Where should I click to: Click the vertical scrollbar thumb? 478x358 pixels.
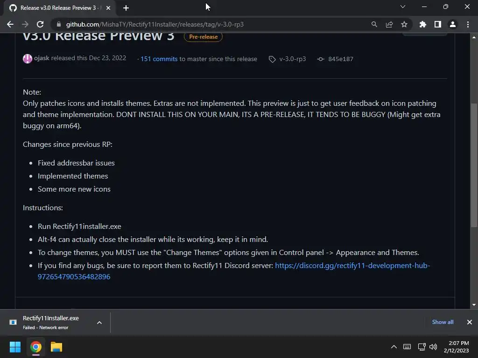(x=474, y=165)
